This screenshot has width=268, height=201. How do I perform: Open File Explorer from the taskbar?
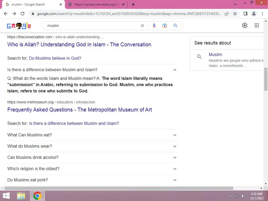pos(21,196)
